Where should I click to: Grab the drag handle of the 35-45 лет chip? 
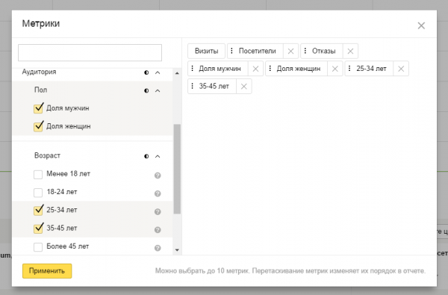tap(193, 86)
